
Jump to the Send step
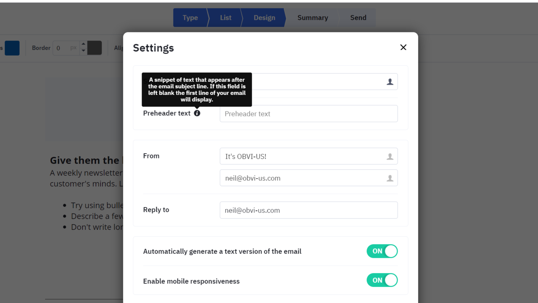click(358, 18)
